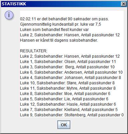Select the line about 90 søknader om pass
The image size is (128, 134).
pos(64,19)
